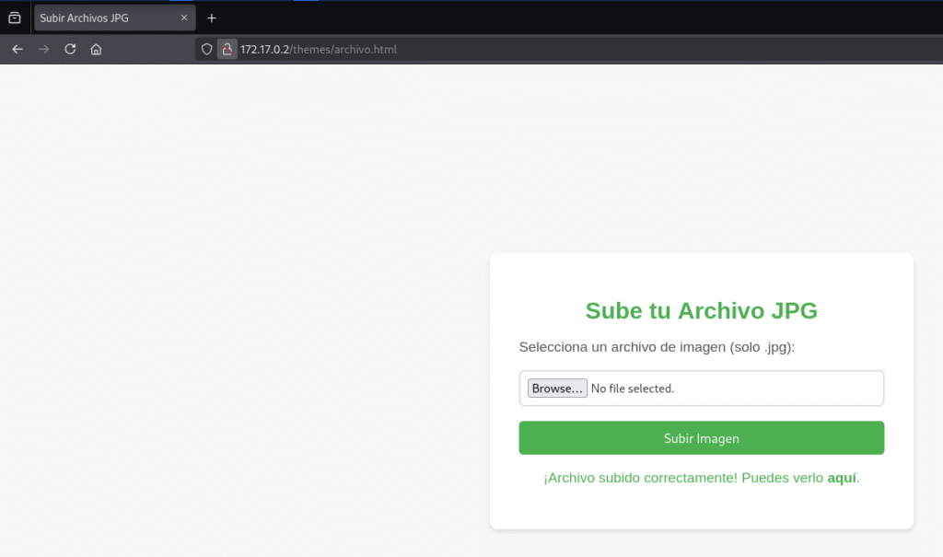Select the Subir Archivos JPG tab
This screenshot has height=557, width=943.
101,18
